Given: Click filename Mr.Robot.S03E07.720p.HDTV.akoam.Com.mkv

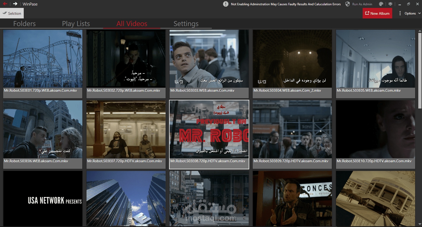Looking at the screenshot, I should pyautogui.click(x=125, y=161).
